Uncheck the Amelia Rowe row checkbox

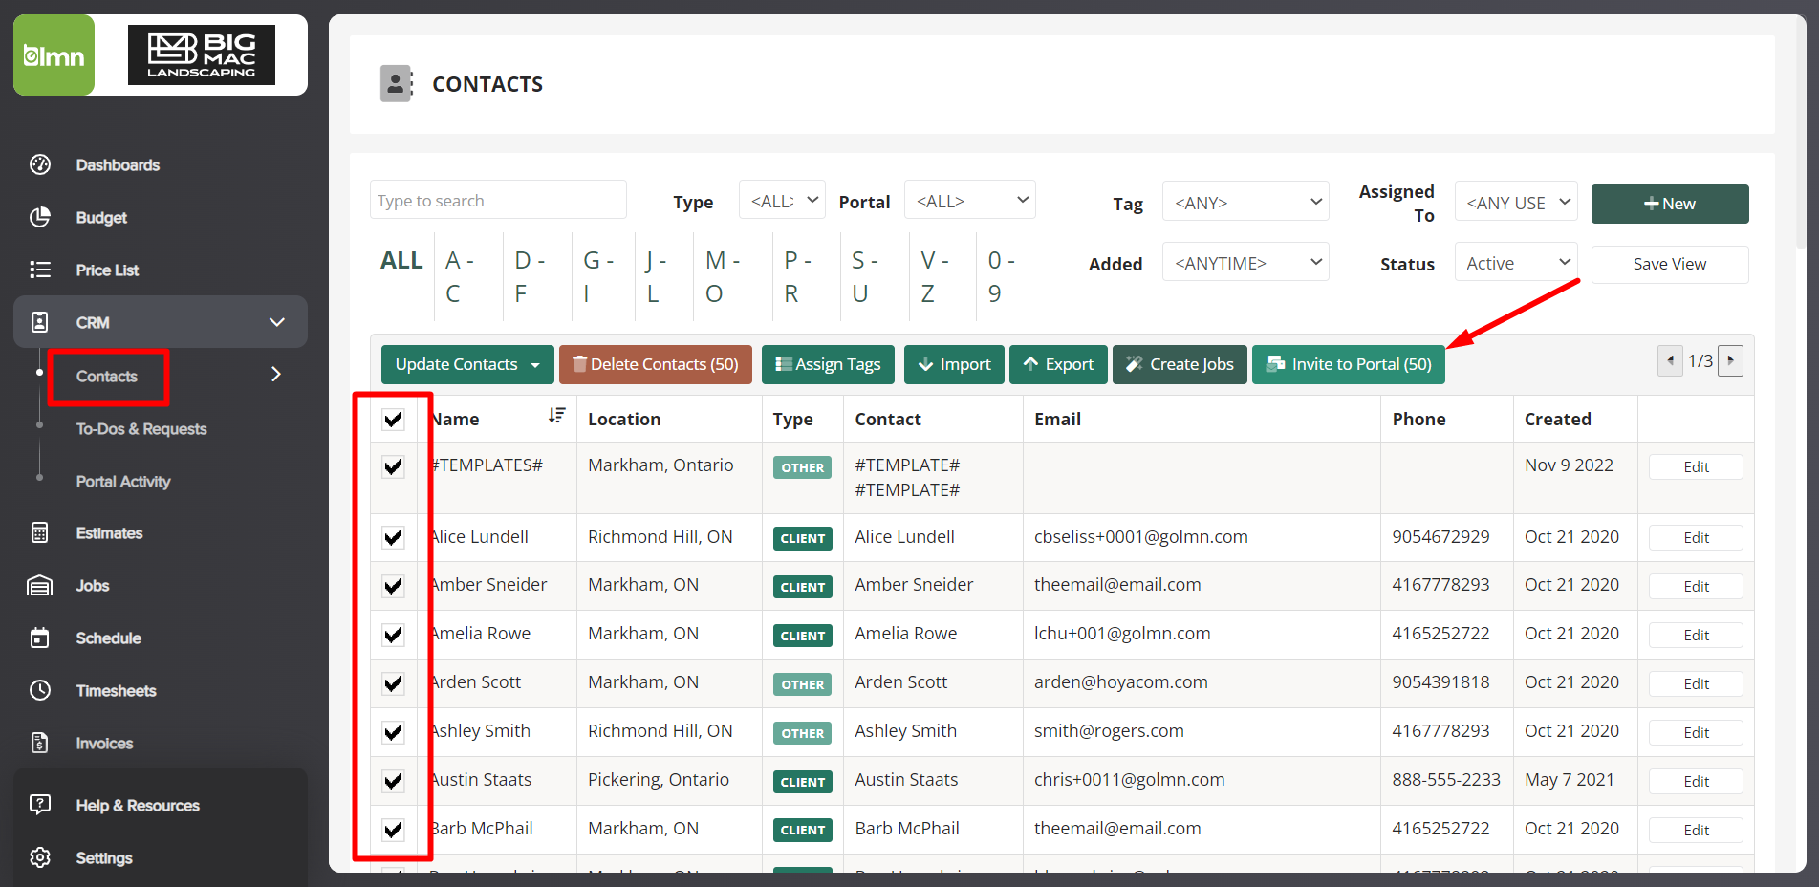[x=393, y=635]
